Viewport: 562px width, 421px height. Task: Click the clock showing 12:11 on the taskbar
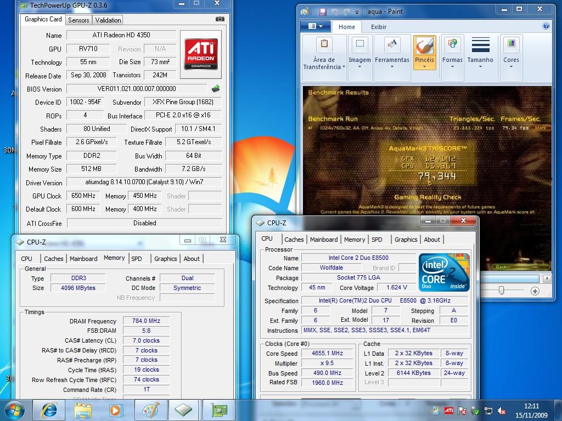(x=531, y=406)
